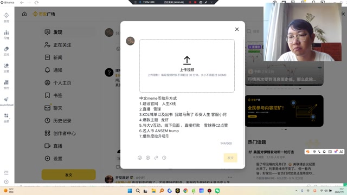Open 全民参与内容挖矿 banner
Screen dimensions: 347x195
284,111
